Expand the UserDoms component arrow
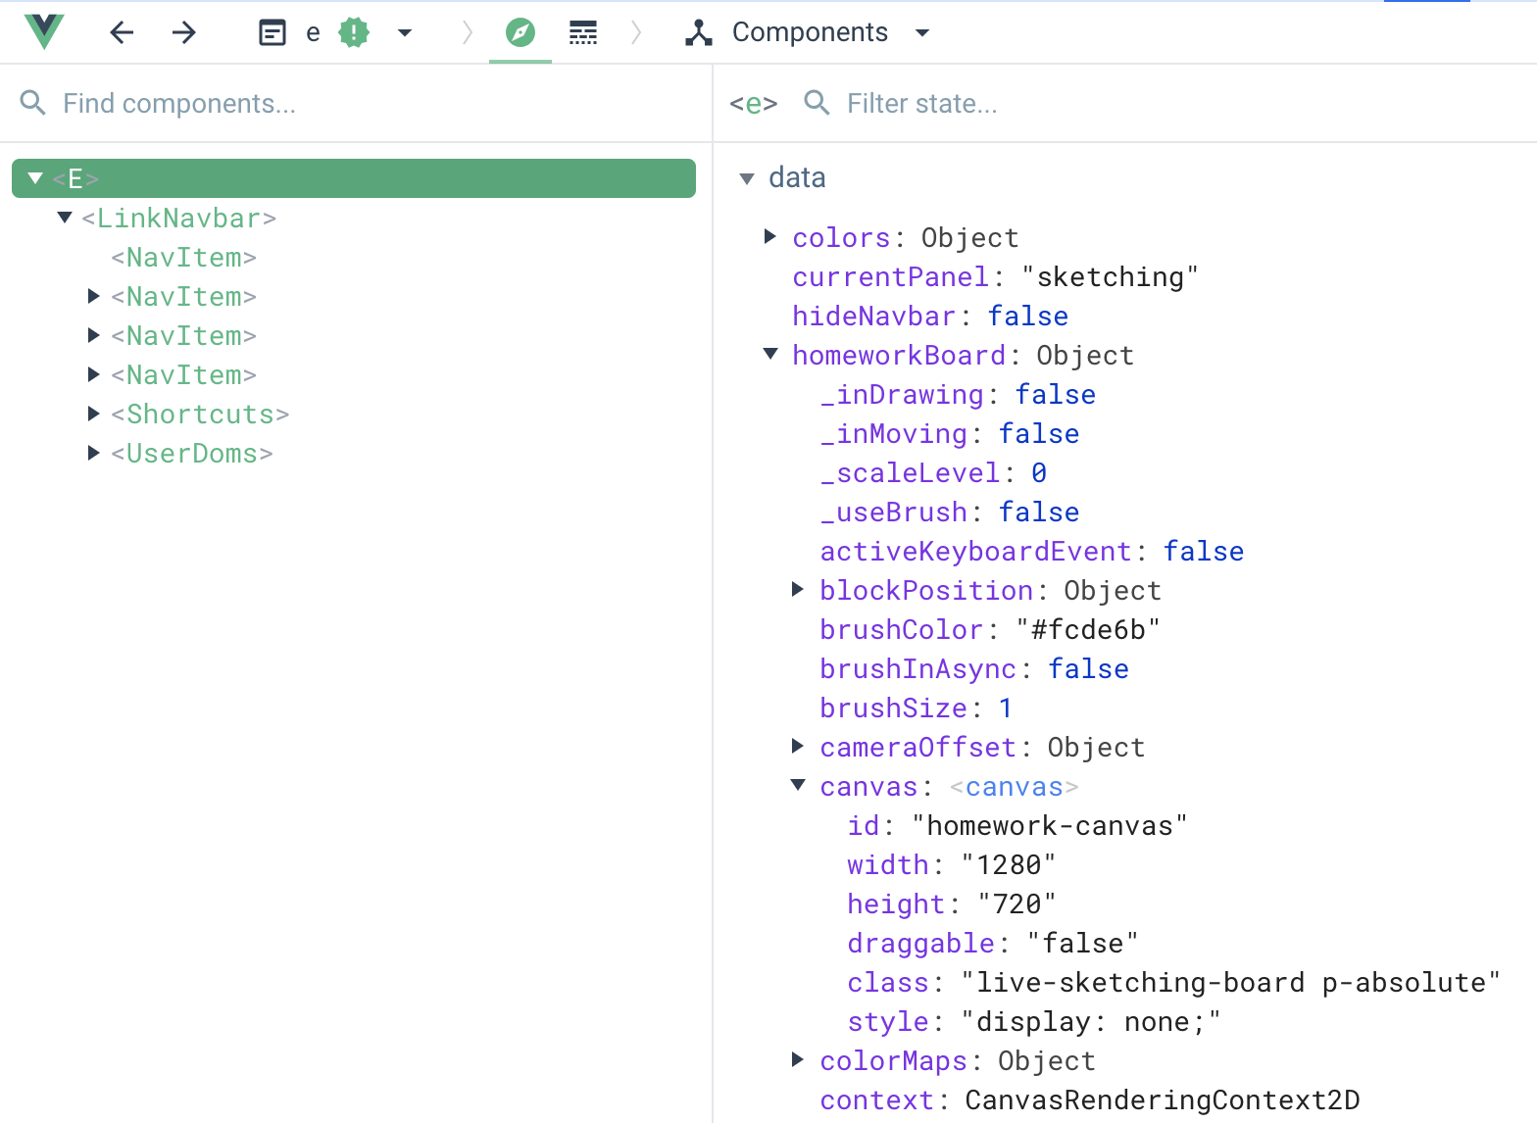This screenshot has height=1123, width=1537. 94,453
